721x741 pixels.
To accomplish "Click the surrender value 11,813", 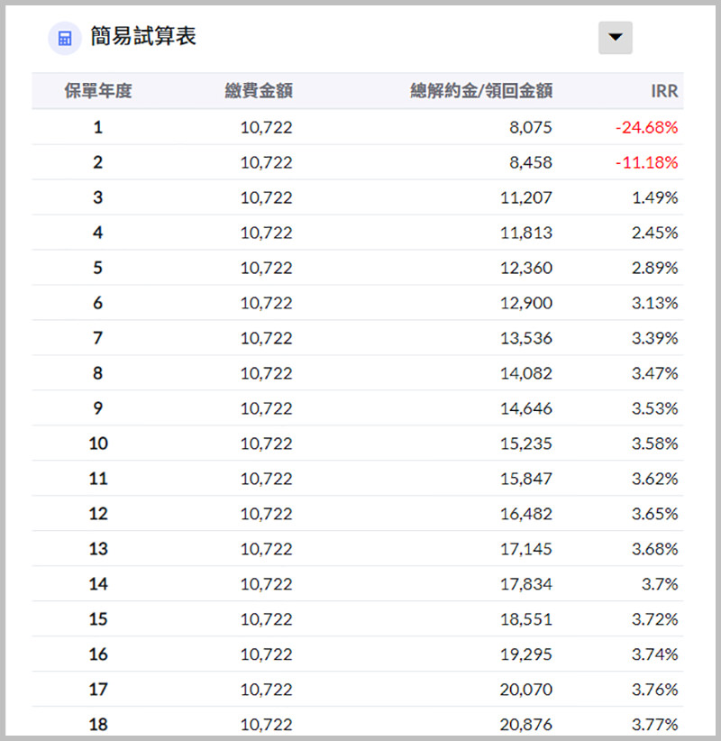I will 526,233.
